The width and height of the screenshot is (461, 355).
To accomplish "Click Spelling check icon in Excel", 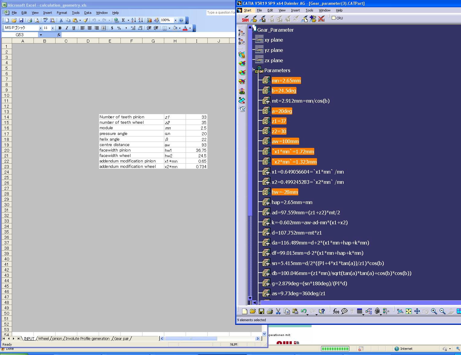I will 45,20.
